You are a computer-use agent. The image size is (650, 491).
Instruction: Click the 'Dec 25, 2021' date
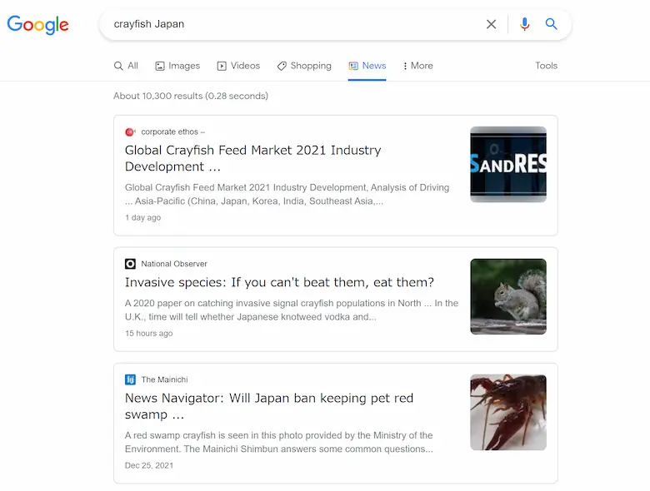click(x=149, y=465)
